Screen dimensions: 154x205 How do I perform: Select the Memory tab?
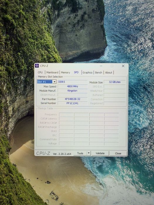tap(65, 72)
